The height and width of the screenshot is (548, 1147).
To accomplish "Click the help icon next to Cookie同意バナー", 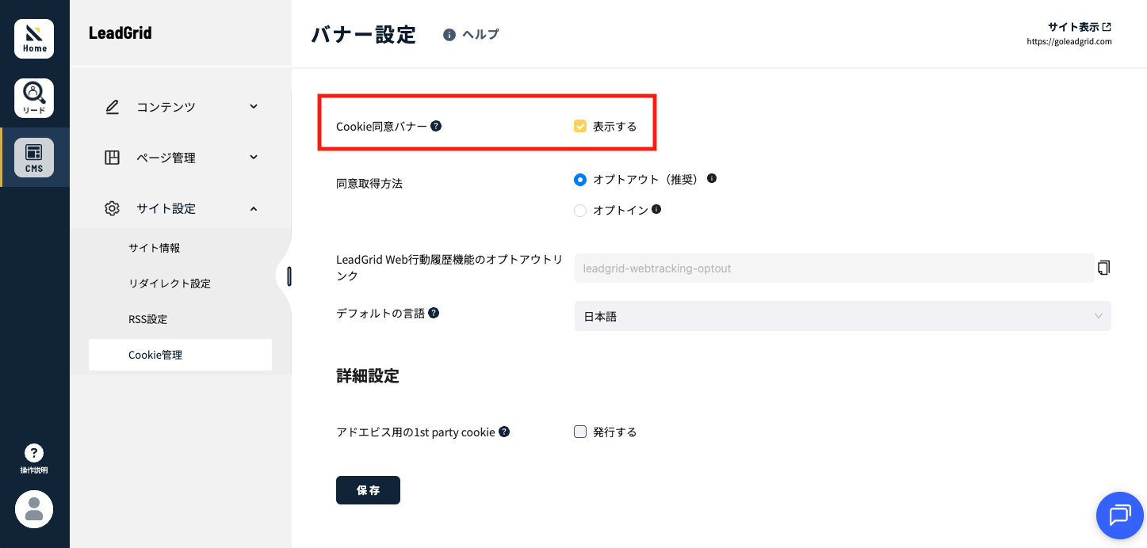I will pyautogui.click(x=436, y=125).
